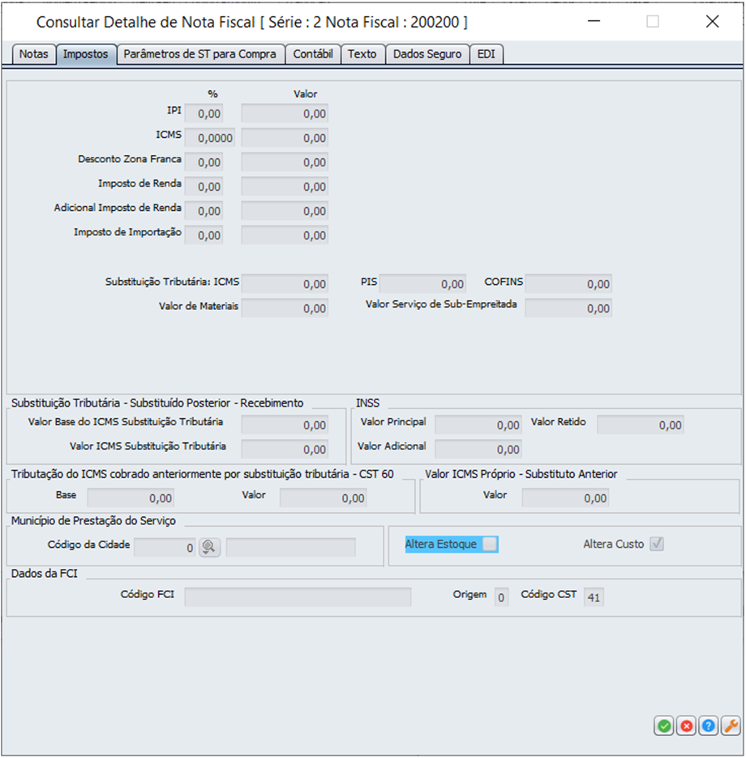Screen dimensions: 746x758
Task: Click Substituição Tributária: ICMS field
Action: tap(285, 284)
